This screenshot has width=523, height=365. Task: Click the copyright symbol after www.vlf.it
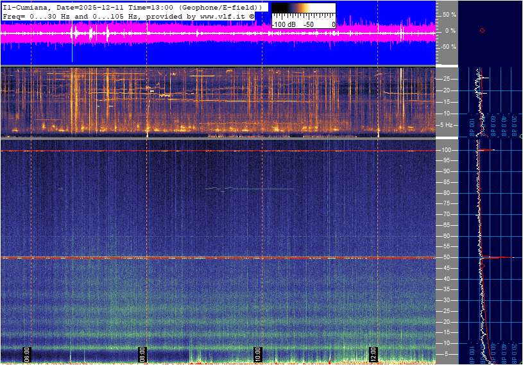point(252,15)
